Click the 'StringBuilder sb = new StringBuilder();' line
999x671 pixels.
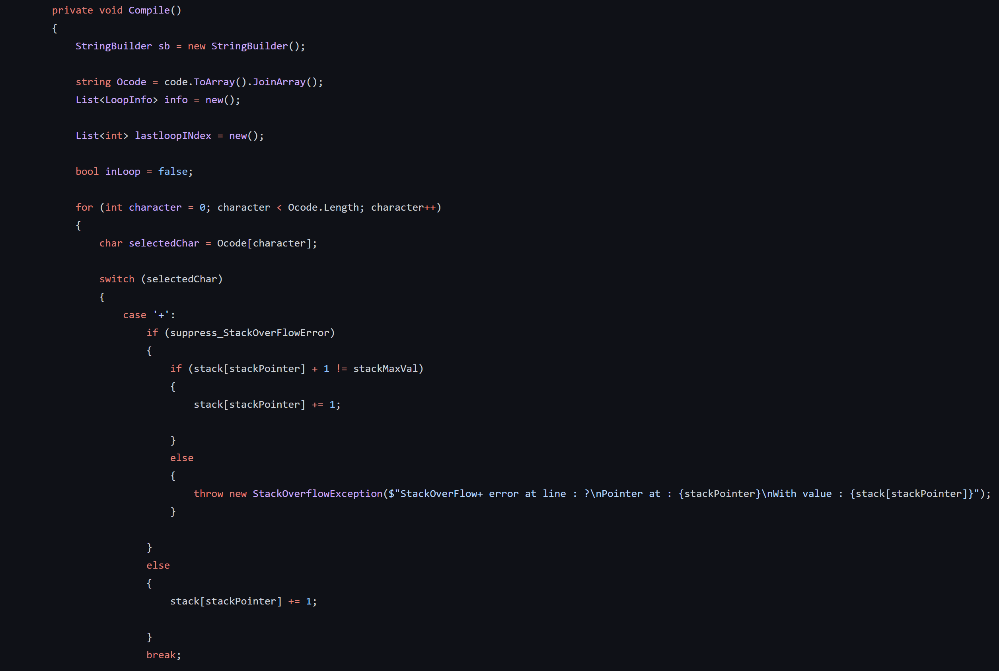click(x=190, y=46)
